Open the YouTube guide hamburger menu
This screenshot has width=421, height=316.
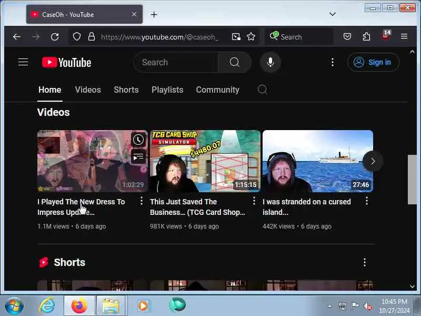click(x=23, y=62)
